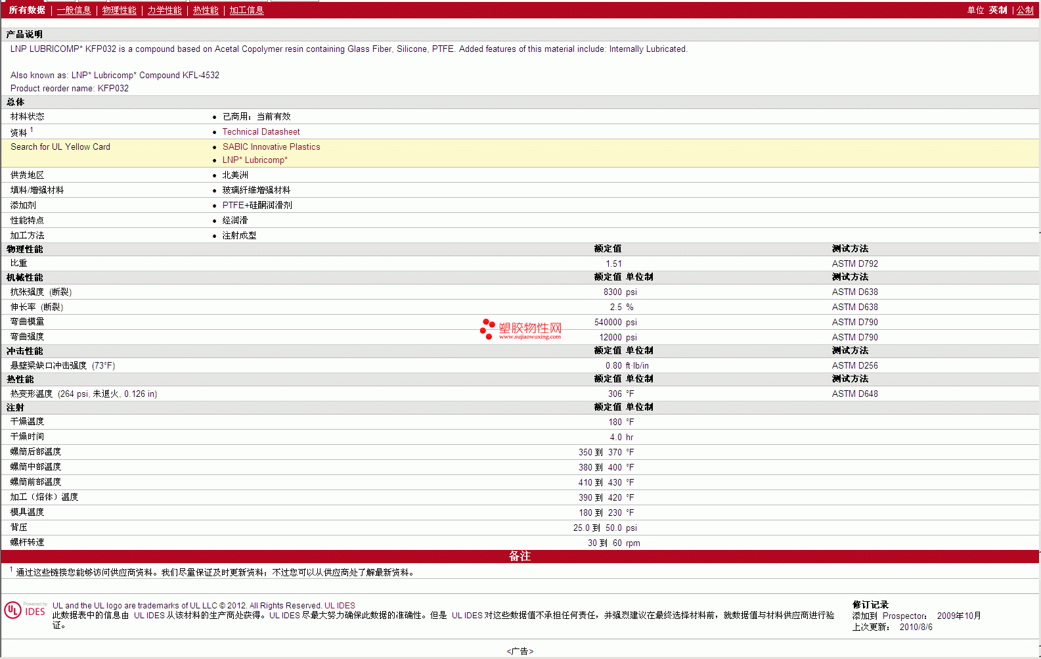This screenshot has width=1041, height=659.
Task: Click the <广告> label at page bottom
Action: pyautogui.click(x=520, y=652)
